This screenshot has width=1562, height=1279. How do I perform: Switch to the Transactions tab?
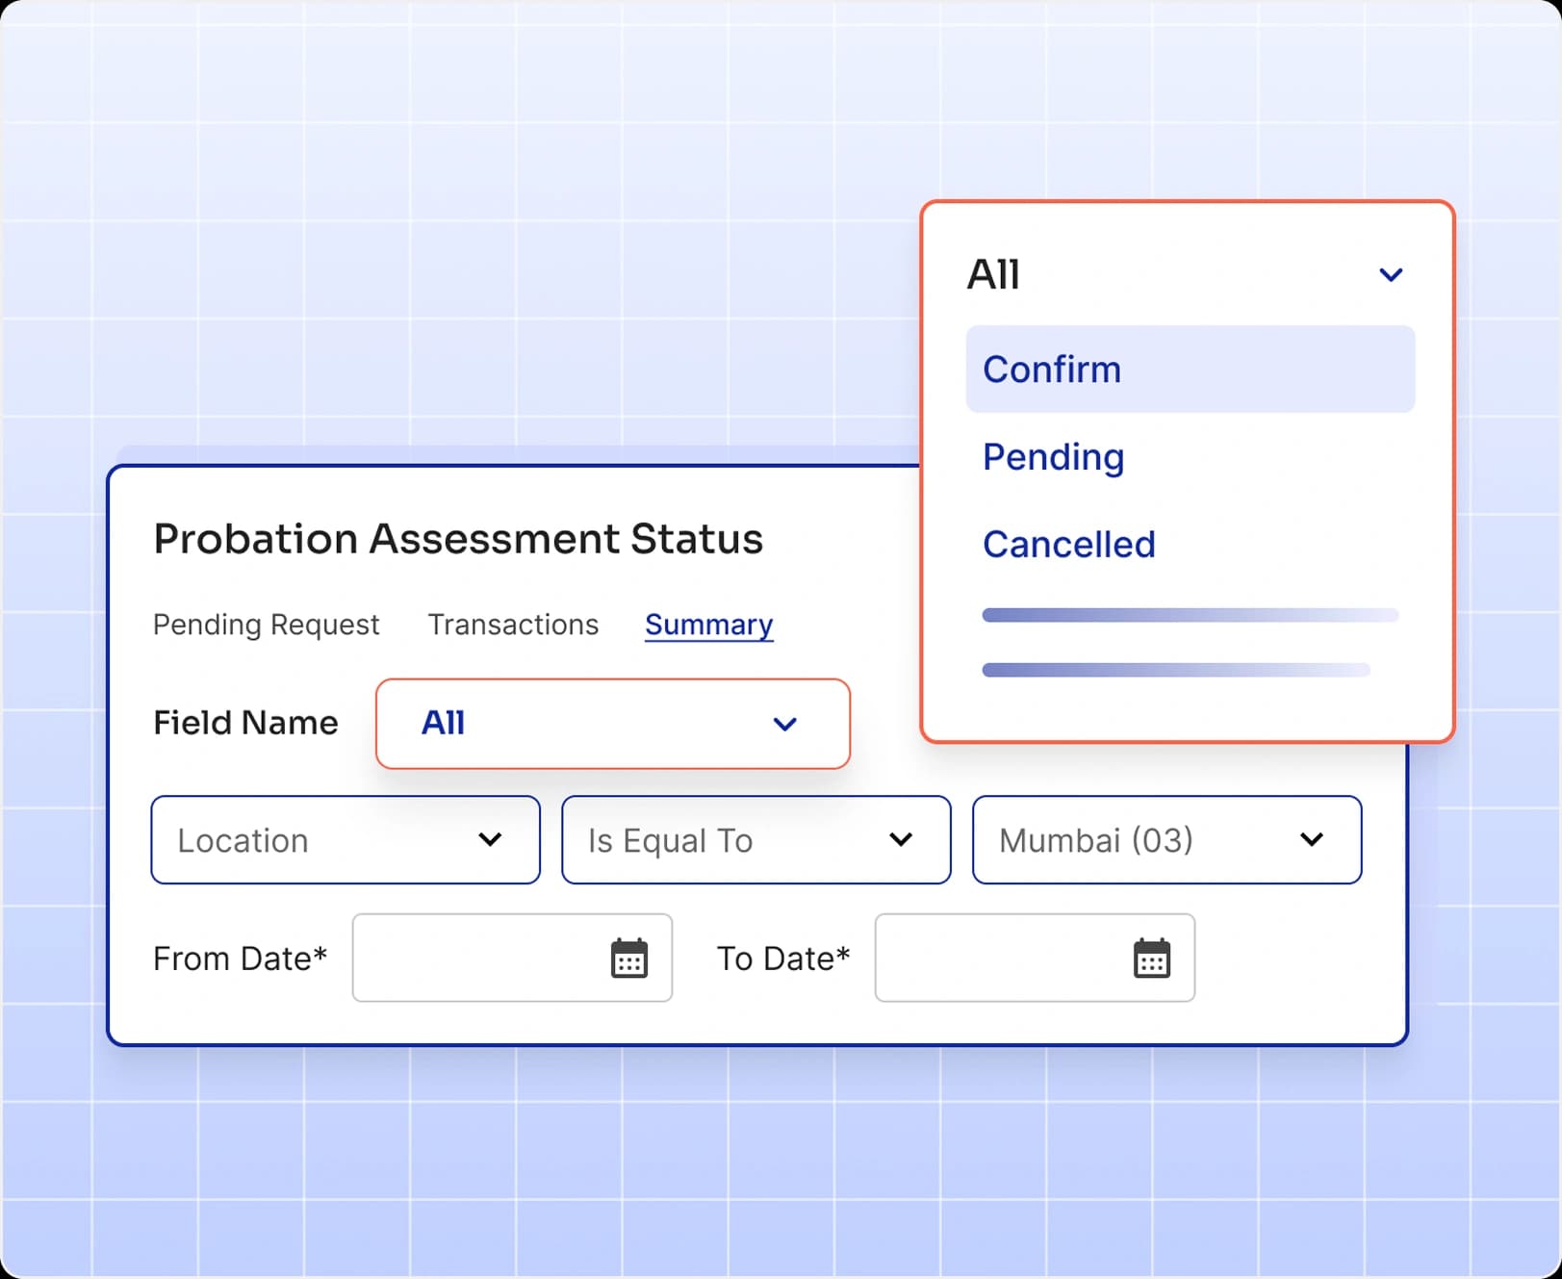513,625
